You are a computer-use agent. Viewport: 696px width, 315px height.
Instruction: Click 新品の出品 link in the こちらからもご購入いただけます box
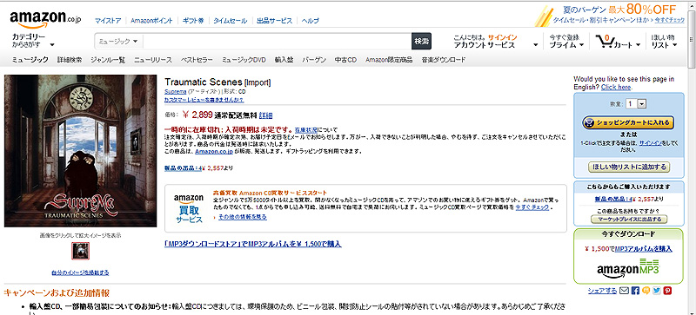pyautogui.click(x=613, y=199)
